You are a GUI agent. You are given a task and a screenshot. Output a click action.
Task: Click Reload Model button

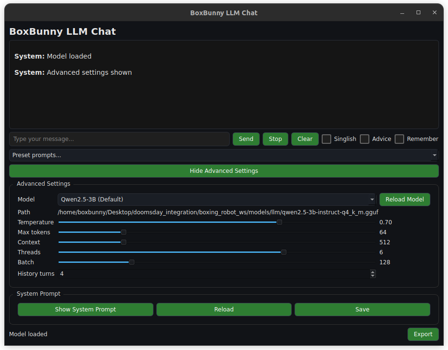coord(405,200)
